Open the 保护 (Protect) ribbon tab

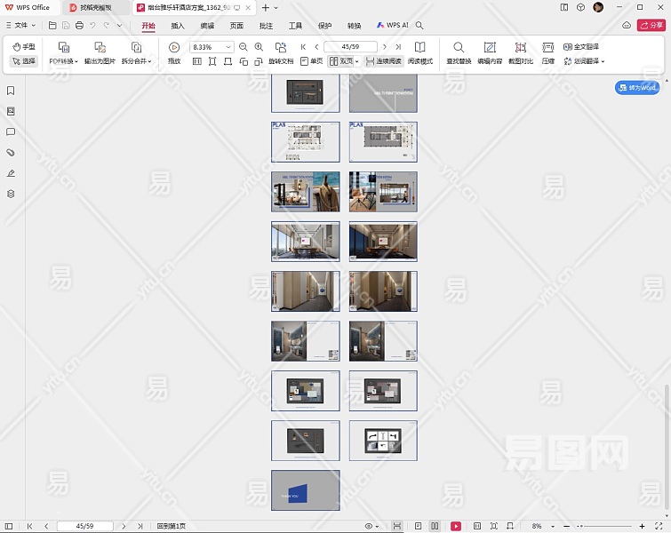click(324, 26)
